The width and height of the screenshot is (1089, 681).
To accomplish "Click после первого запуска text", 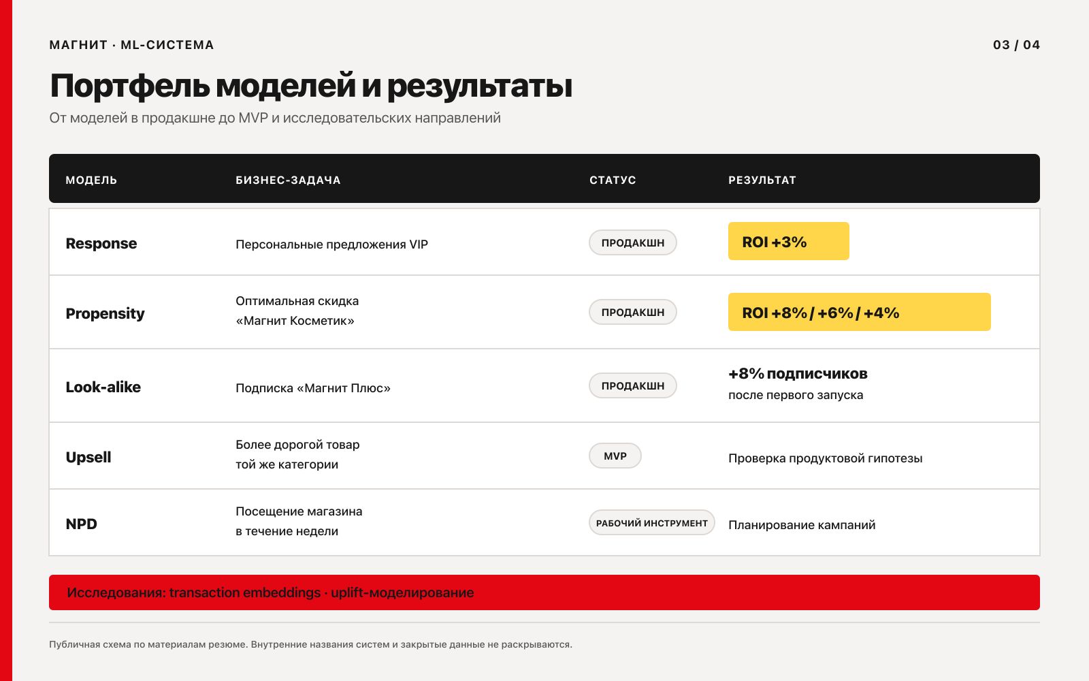I will [x=796, y=395].
